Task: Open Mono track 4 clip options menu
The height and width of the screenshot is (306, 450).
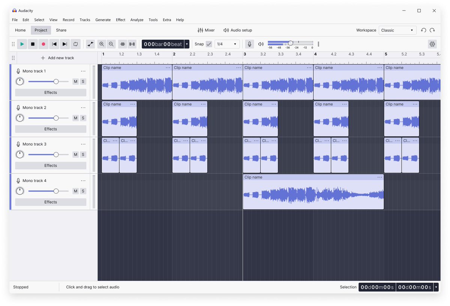Action: pos(380,177)
